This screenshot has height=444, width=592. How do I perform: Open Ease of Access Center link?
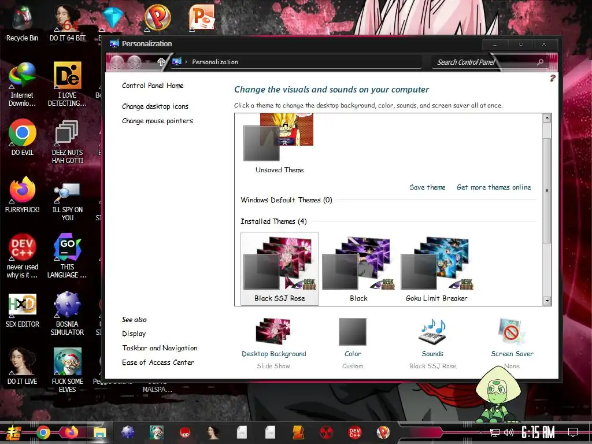158,362
